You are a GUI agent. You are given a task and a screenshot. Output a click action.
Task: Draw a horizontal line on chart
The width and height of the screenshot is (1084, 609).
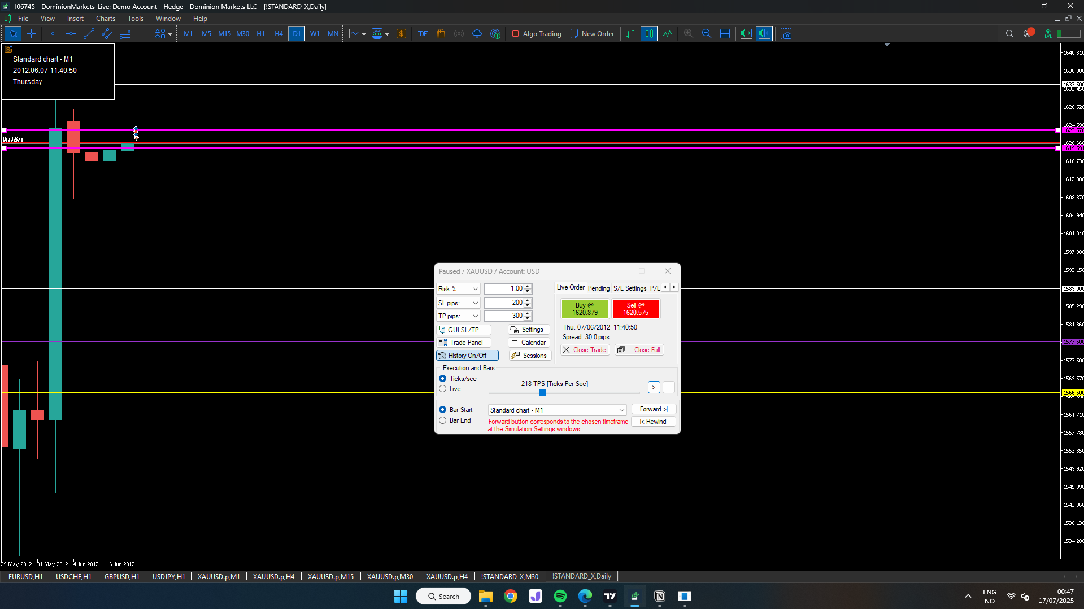pyautogui.click(x=71, y=34)
